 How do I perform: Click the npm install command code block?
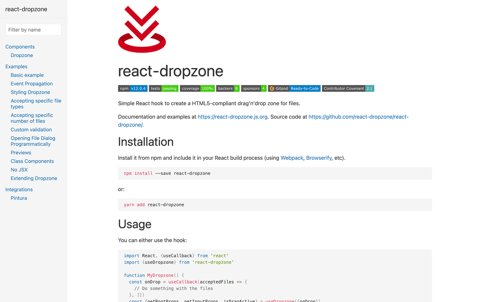click(x=275, y=174)
